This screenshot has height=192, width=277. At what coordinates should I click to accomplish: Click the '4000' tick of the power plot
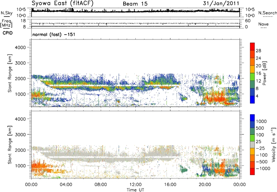20,47
